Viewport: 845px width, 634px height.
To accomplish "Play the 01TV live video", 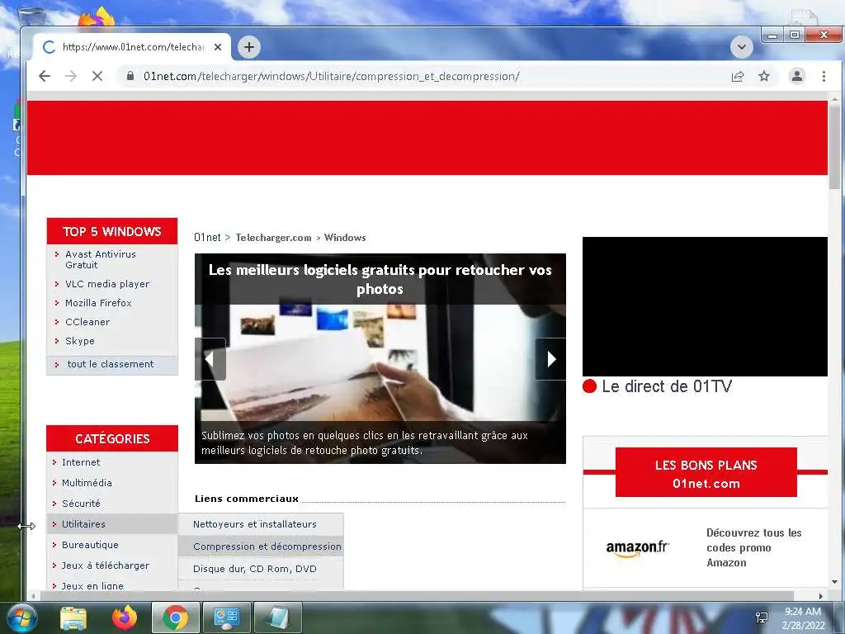I will tap(705, 306).
